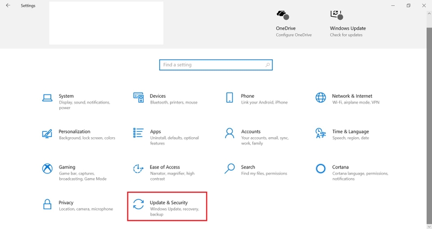This screenshot has height=229, width=432.
Task: Click the Phone icon
Action: [x=229, y=98]
